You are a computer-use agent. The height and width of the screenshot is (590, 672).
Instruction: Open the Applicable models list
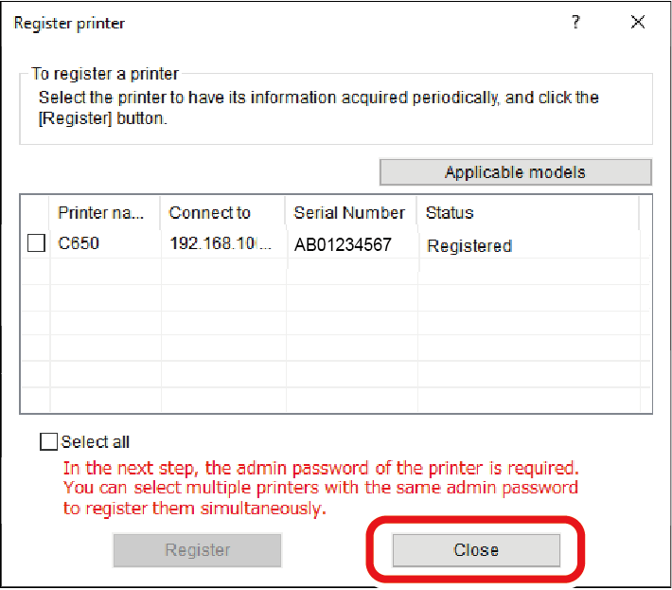pos(515,172)
